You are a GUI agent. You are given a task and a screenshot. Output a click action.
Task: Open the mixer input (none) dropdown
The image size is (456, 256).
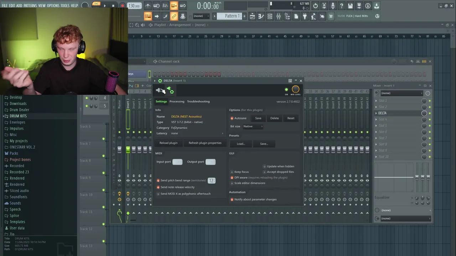pyautogui.click(x=401, y=93)
